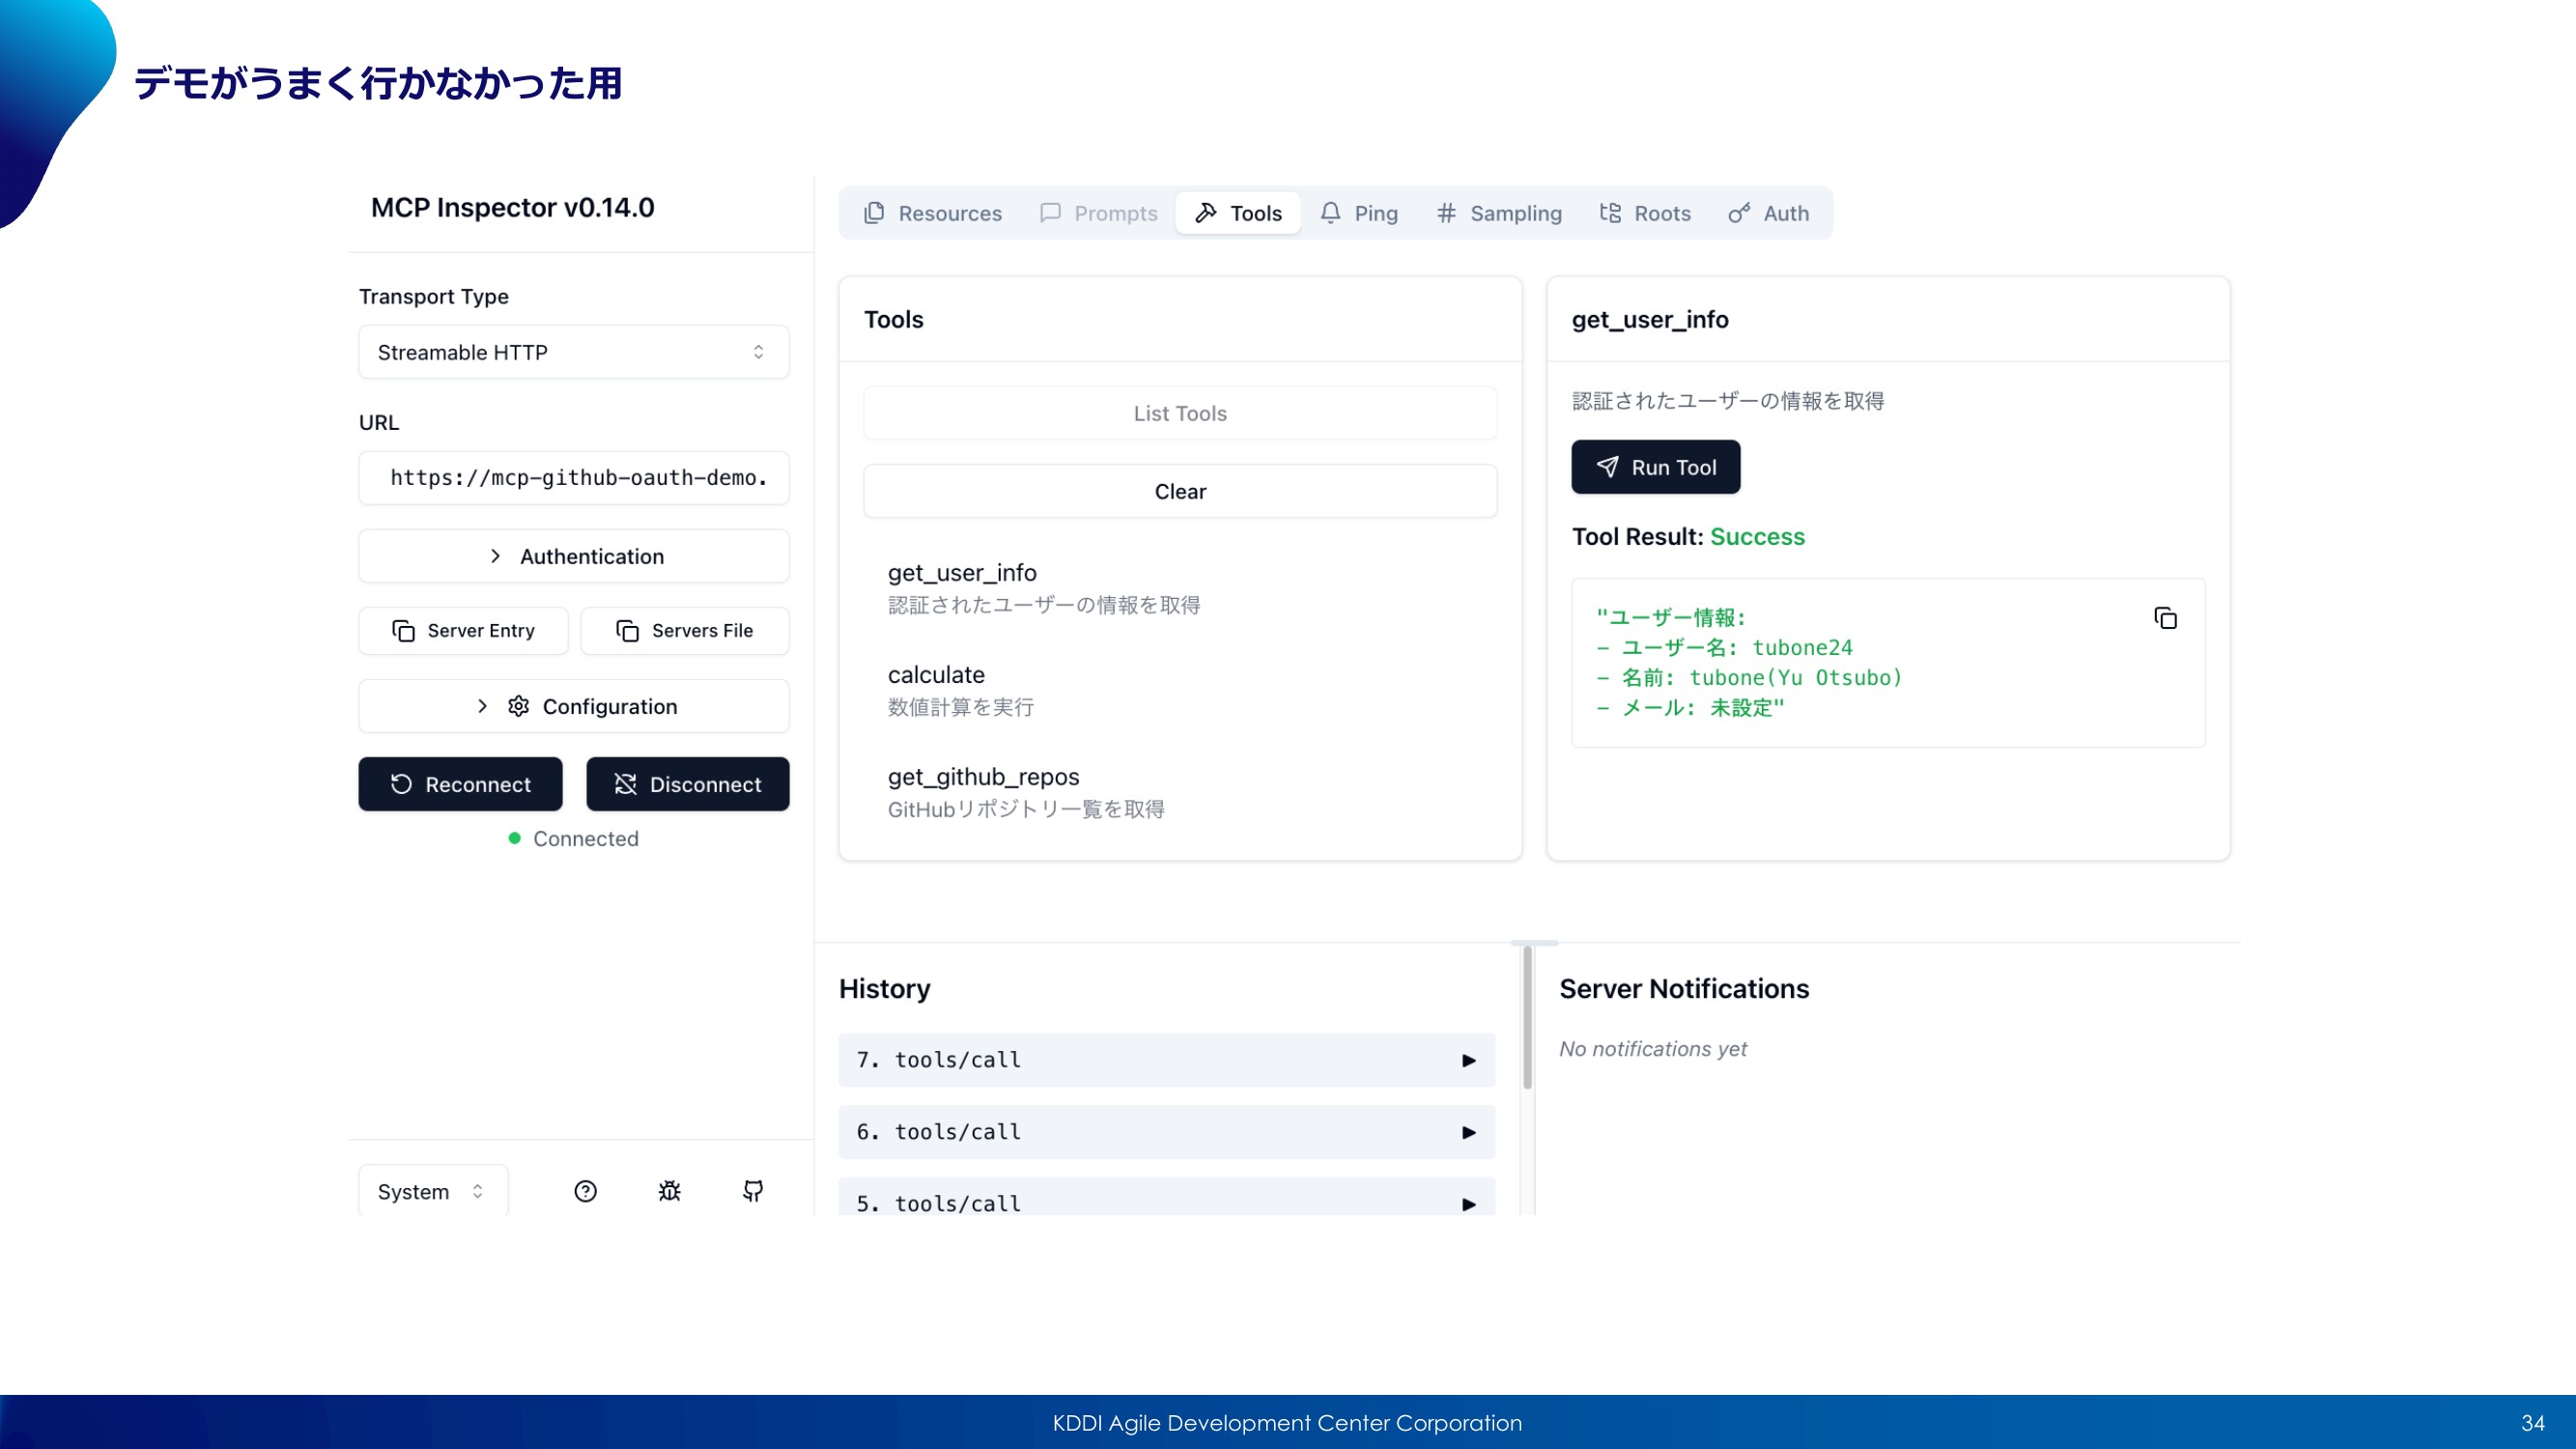The height and width of the screenshot is (1449, 2576).
Task: Click the green connection status dot
Action: click(x=514, y=838)
